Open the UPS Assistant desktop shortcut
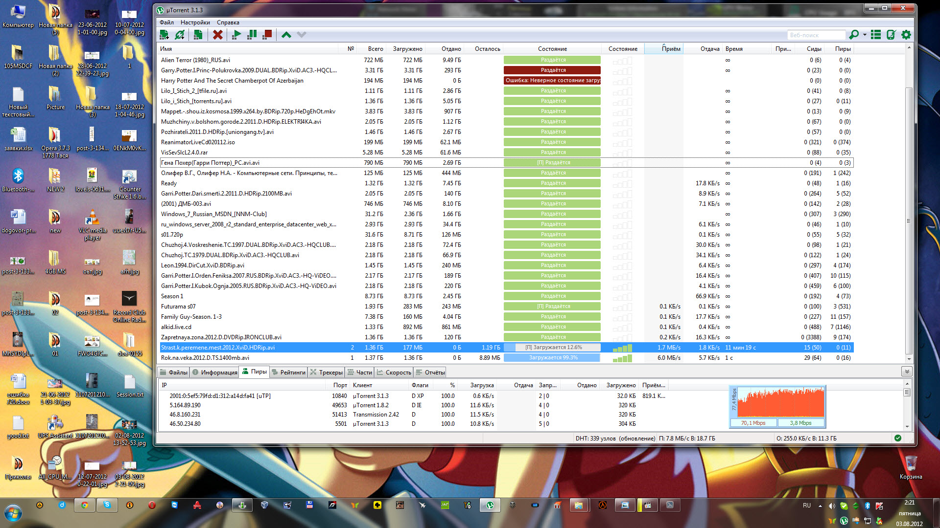The width and height of the screenshot is (940, 528). coord(55,426)
